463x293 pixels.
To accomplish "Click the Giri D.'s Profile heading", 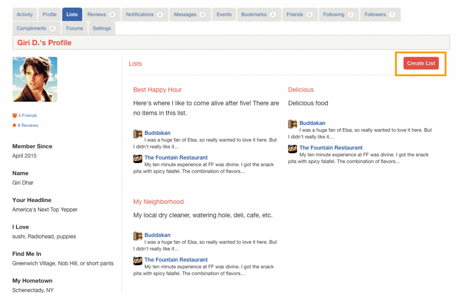I will point(44,43).
